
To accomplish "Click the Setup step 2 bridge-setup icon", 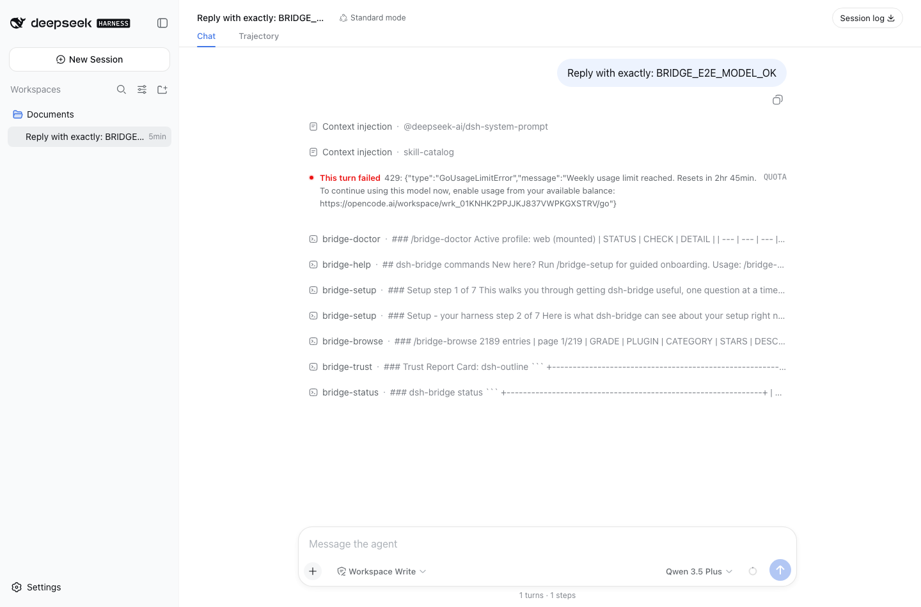I will point(313,316).
